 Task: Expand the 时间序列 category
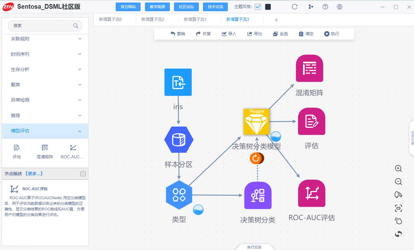(x=45, y=54)
